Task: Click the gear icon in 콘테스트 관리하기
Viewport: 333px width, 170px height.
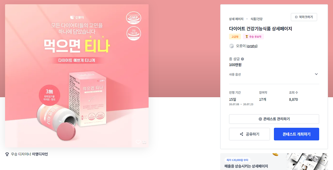Action: click(x=260, y=119)
